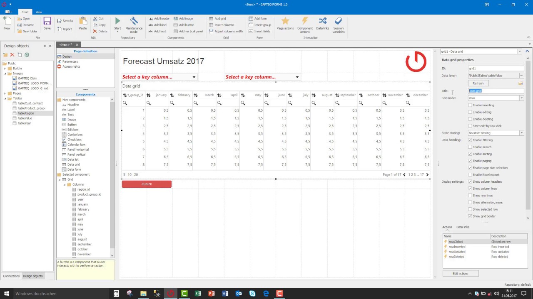Sort the january column via its arrows icon

[148, 95]
